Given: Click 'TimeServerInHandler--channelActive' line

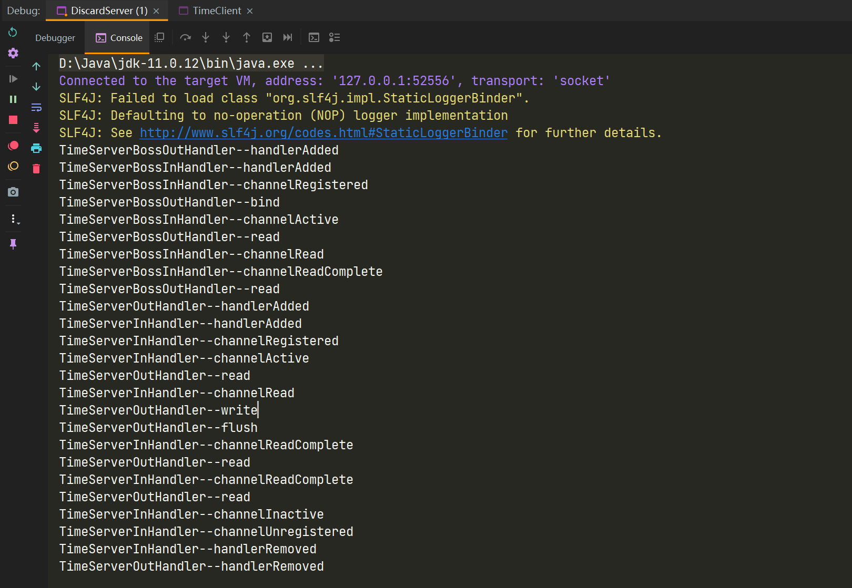Looking at the screenshot, I should tap(184, 358).
